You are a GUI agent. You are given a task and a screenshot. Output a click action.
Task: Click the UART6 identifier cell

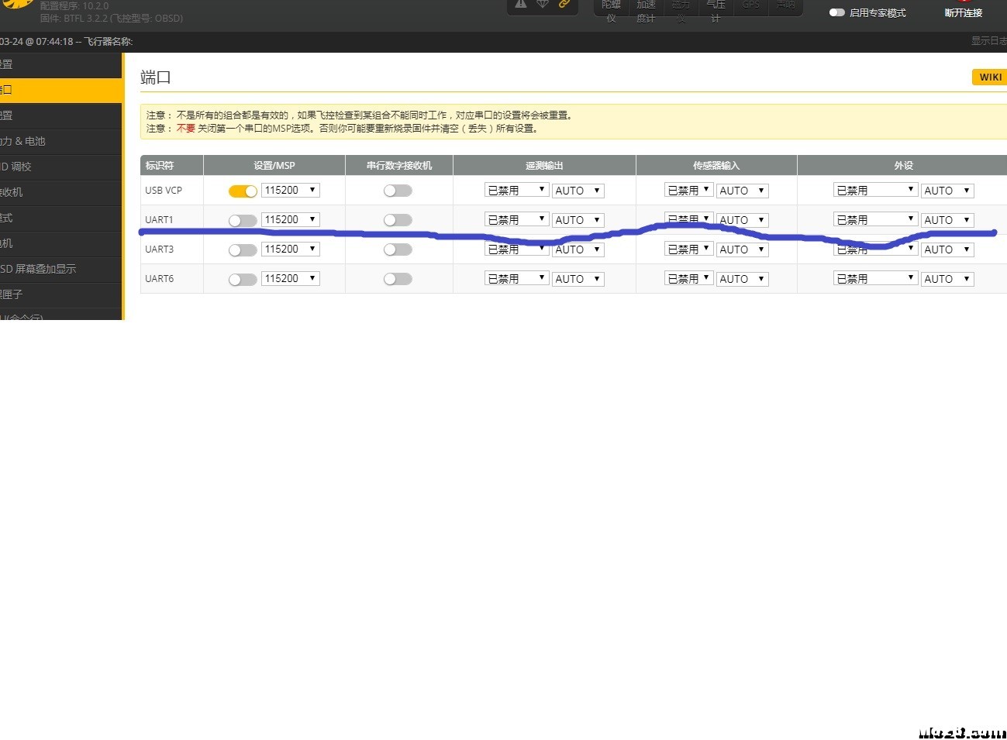171,279
